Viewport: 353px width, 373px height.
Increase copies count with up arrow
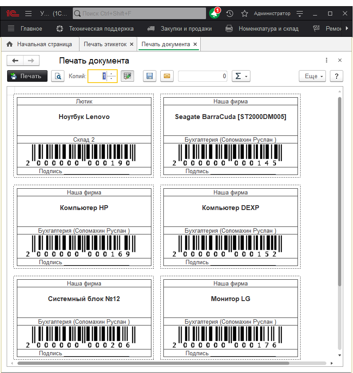[x=111, y=73]
